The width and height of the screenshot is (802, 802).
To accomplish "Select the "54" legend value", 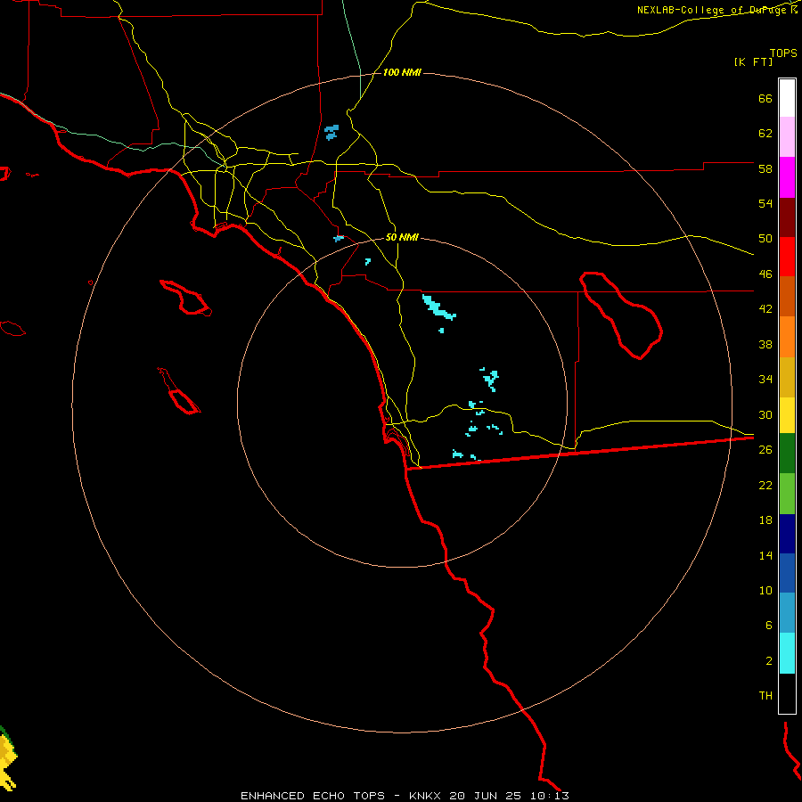I will pos(765,204).
